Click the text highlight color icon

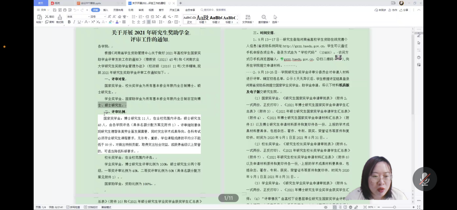(111, 22)
